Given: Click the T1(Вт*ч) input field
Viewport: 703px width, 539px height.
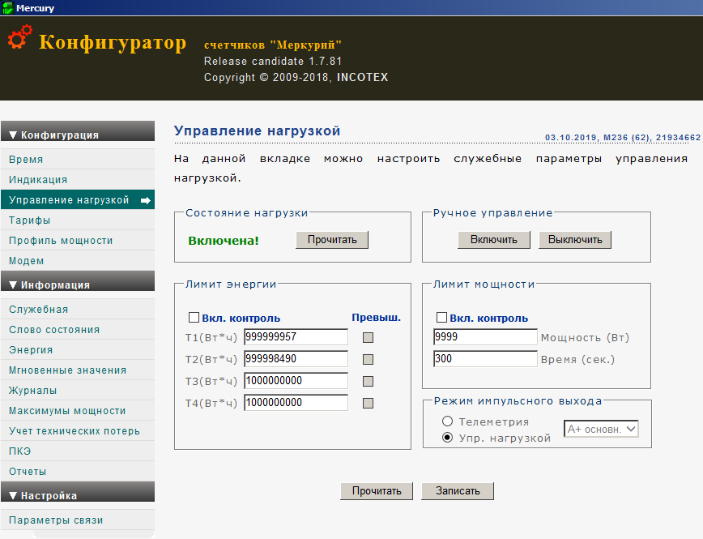Looking at the screenshot, I should [x=296, y=337].
